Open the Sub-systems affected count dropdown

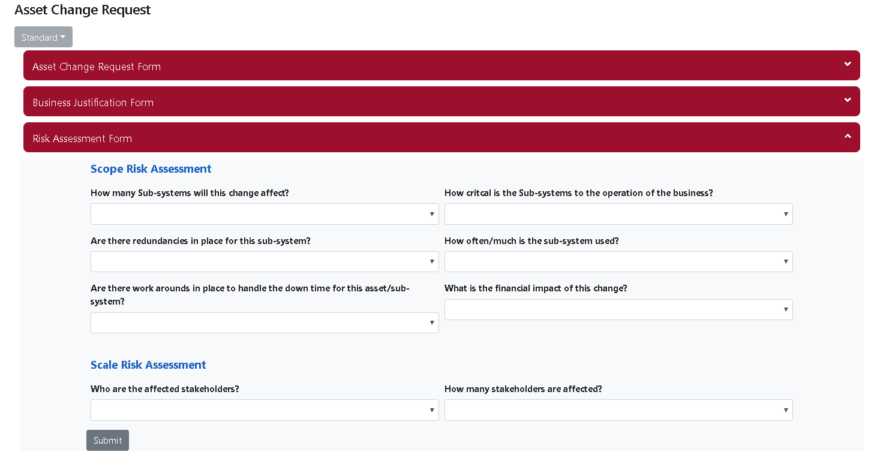[x=264, y=214]
